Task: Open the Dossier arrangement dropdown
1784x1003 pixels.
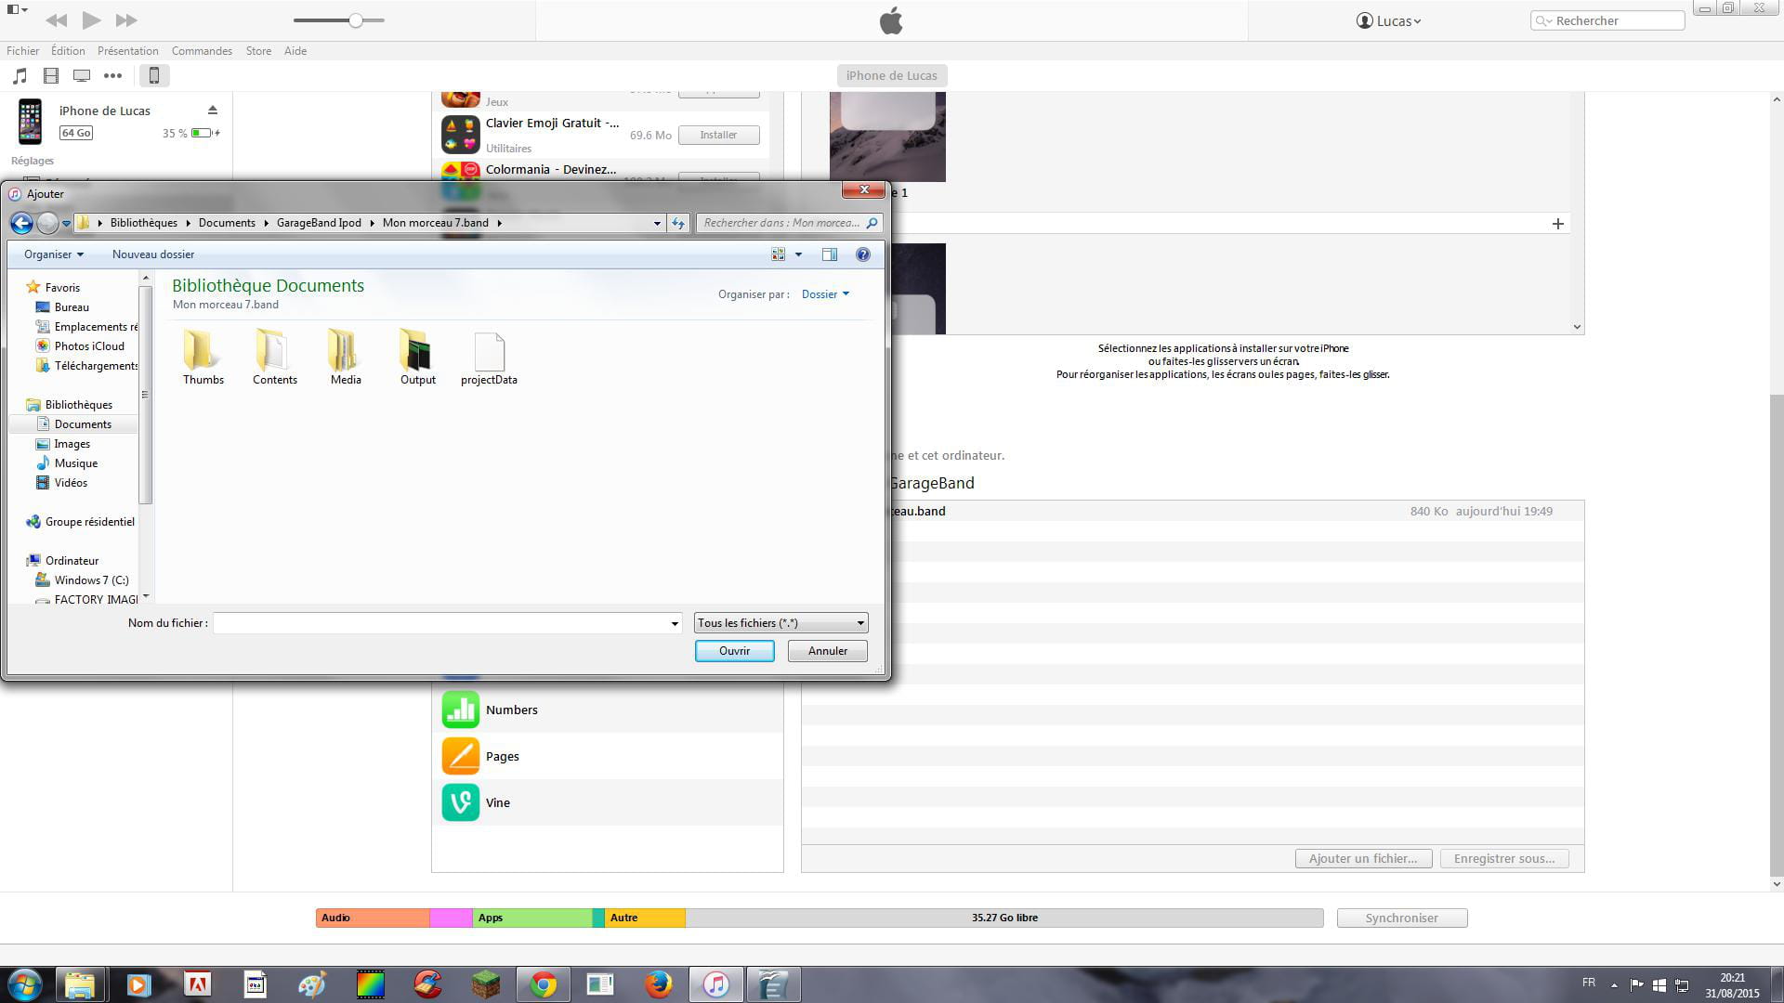Action: click(825, 294)
